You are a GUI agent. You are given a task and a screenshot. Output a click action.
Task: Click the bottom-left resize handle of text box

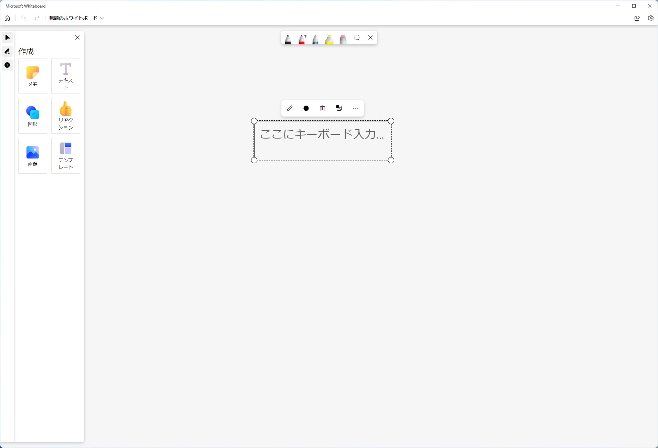[x=254, y=160]
